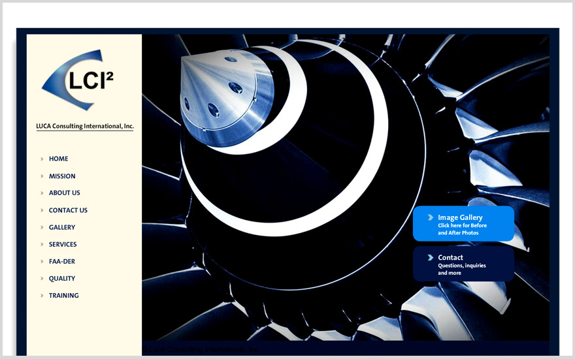Click the jet engine nose cone image
Viewport: 575px width, 359px height.
(x=227, y=97)
